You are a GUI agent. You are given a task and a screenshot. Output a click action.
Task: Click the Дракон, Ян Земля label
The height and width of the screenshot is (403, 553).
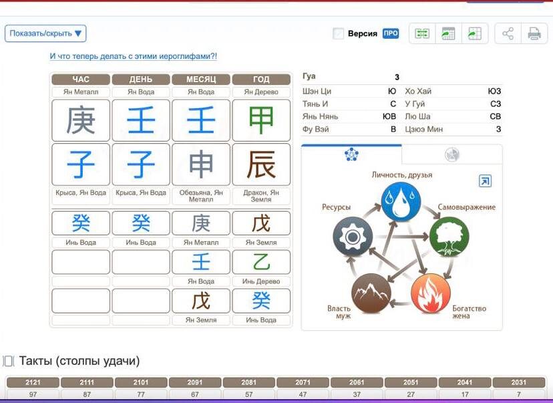pyautogui.click(x=261, y=196)
